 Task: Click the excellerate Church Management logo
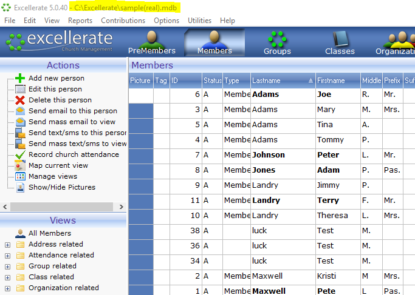point(60,41)
